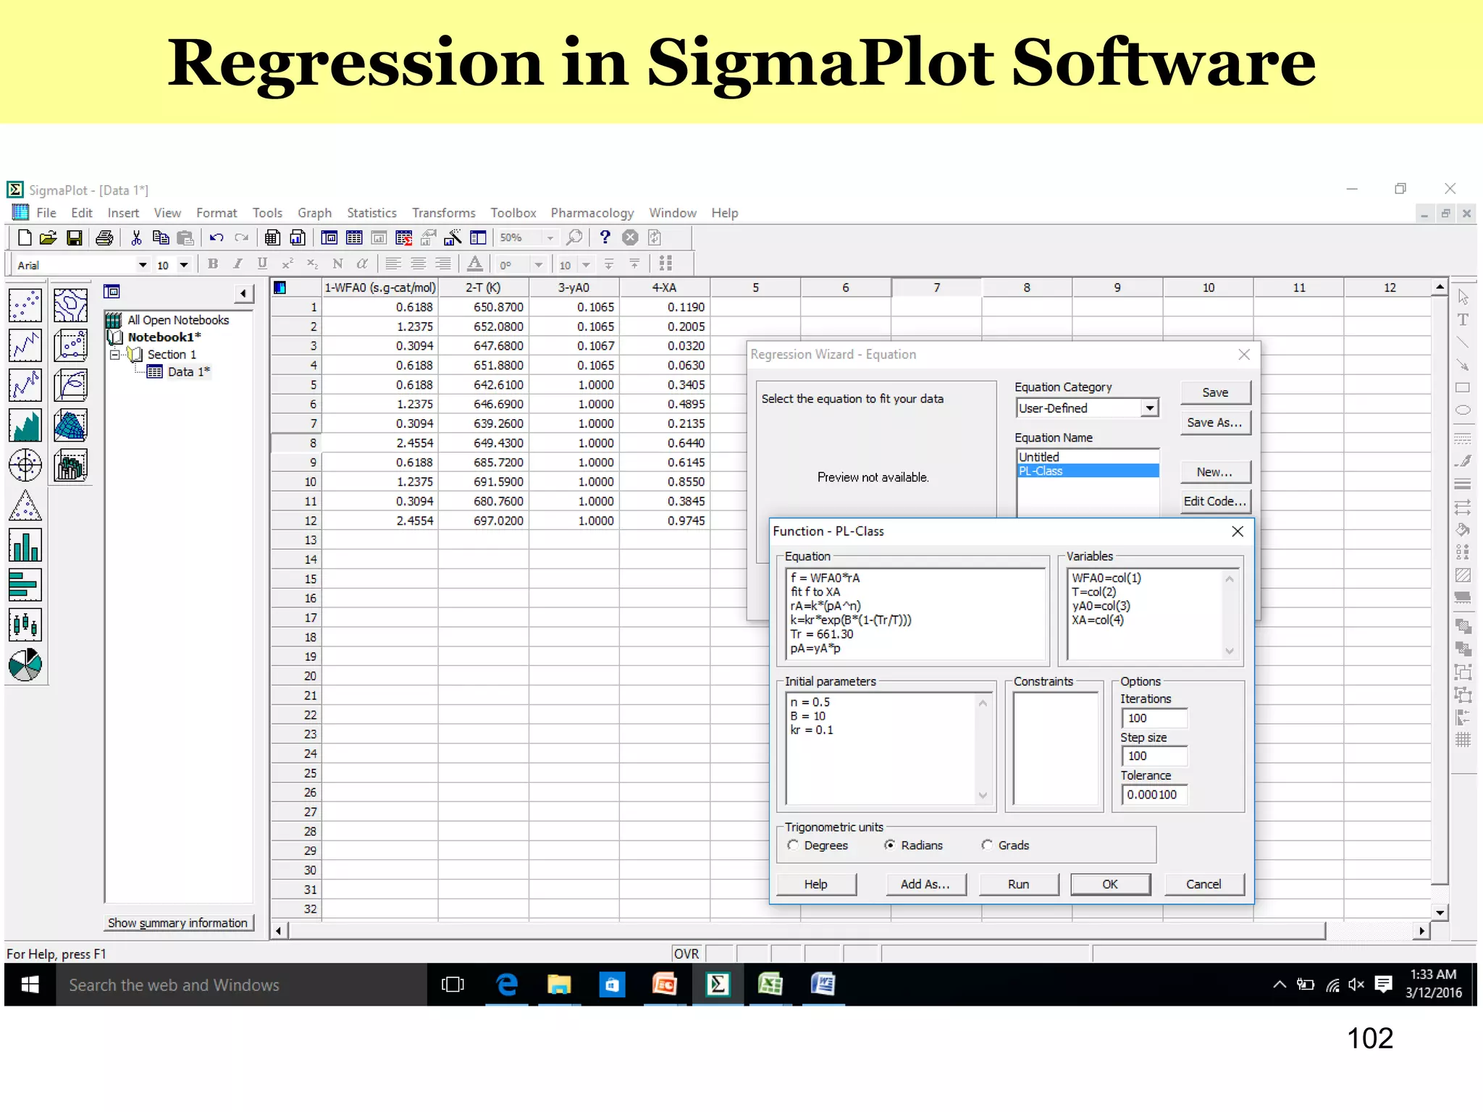Click the Add As... button
Screen dimensions: 1483x1112
click(x=925, y=884)
